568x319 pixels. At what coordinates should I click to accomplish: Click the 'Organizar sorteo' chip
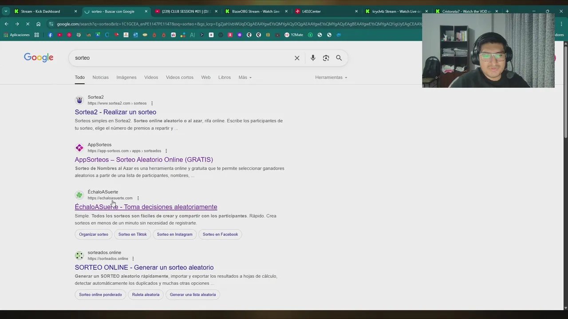tap(94, 234)
